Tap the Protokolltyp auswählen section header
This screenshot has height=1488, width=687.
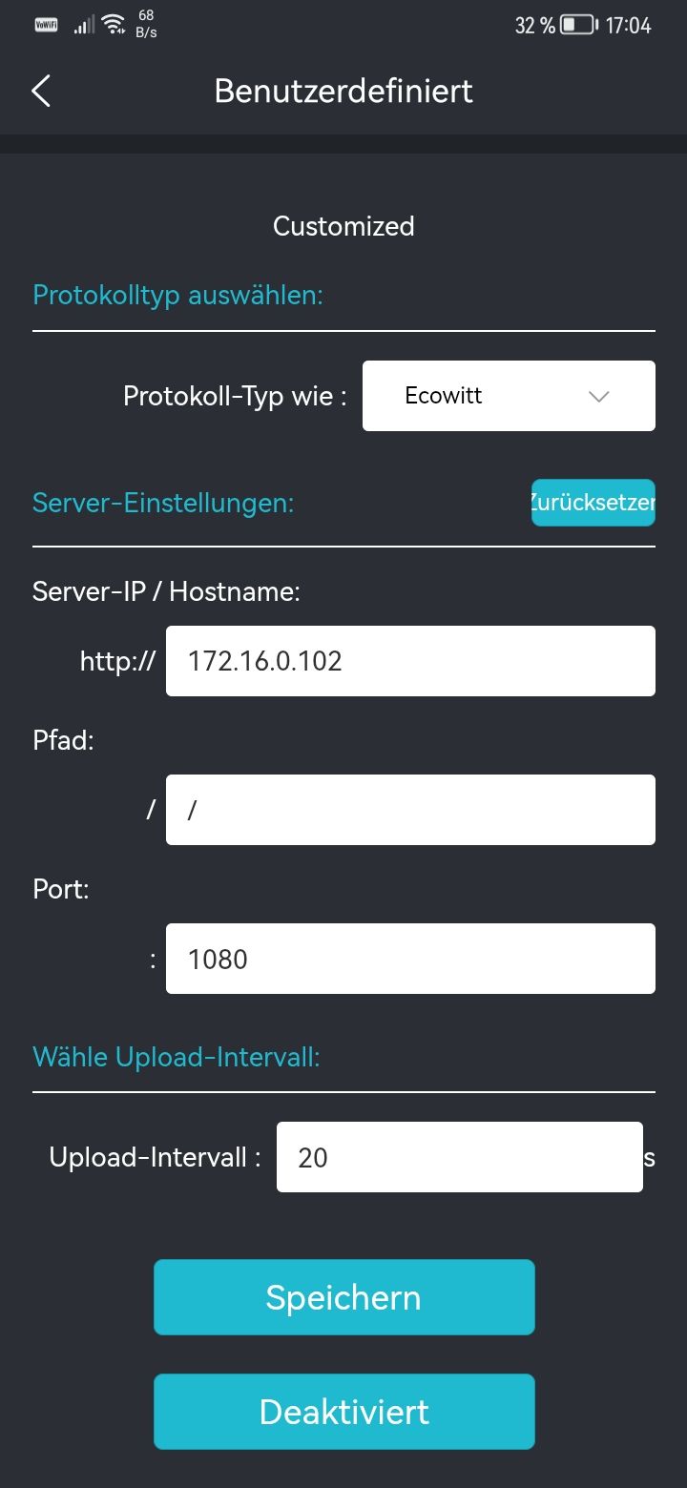[178, 295]
